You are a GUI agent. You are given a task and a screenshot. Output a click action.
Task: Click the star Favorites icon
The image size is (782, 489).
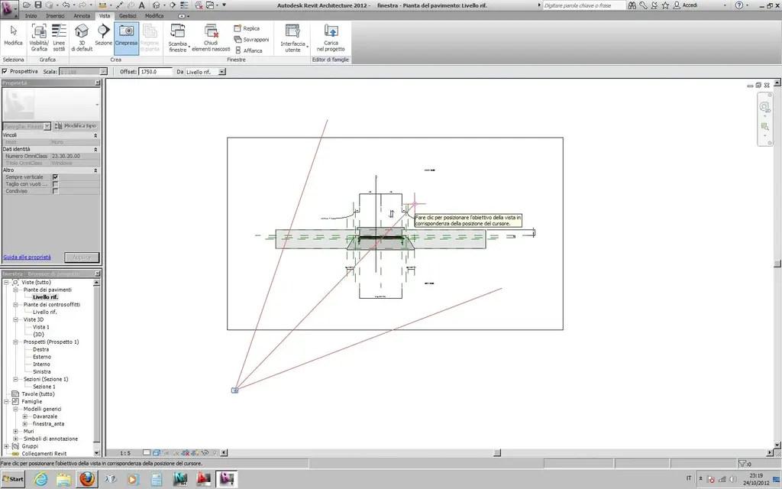[665, 5]
